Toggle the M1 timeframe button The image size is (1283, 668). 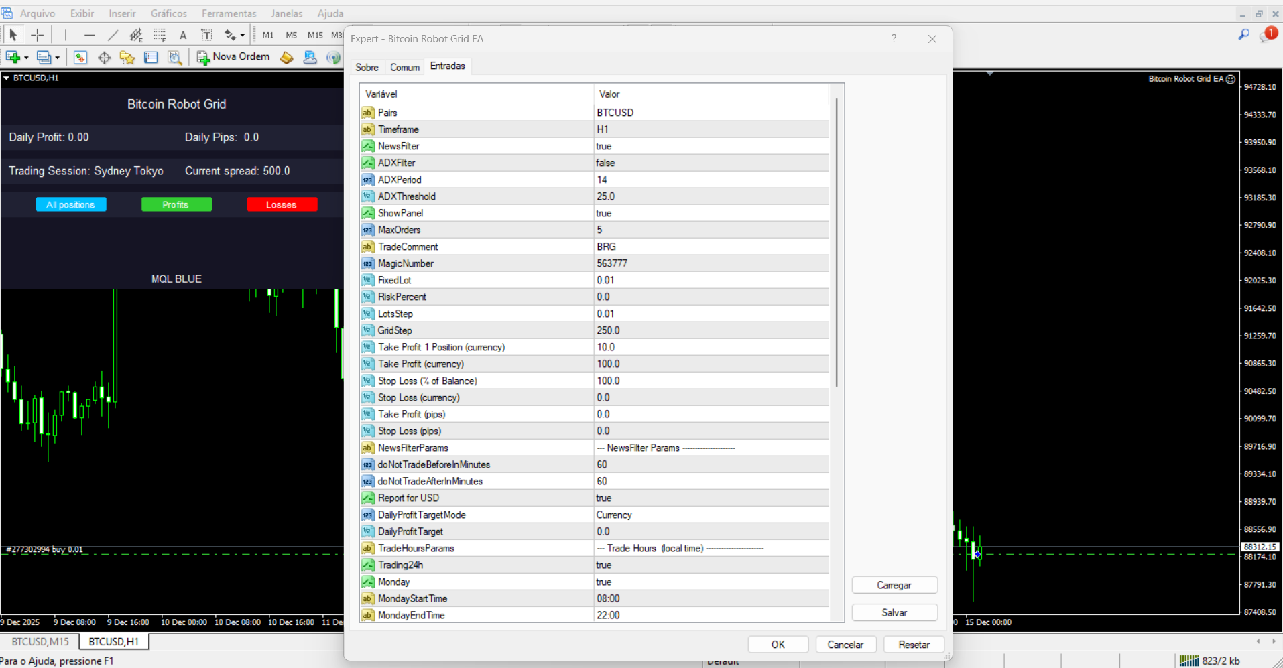point(268,35)
